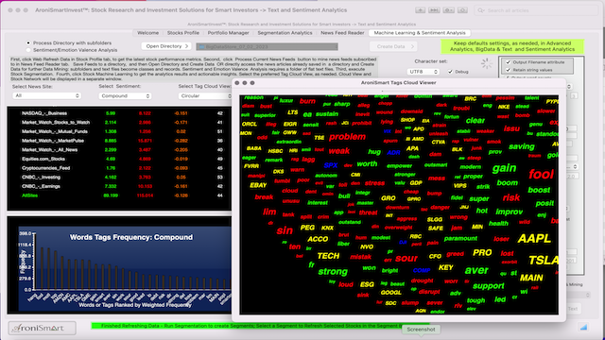Click the red 'sour' tag in cloud
Viewport: 605px width, 340px height.
[x=406, y=258]
